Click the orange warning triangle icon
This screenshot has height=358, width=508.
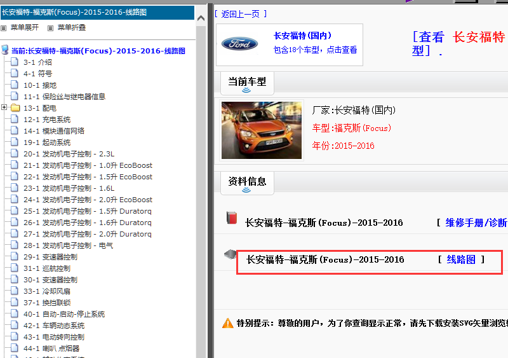pyautogui.click(x=228, y=323)
